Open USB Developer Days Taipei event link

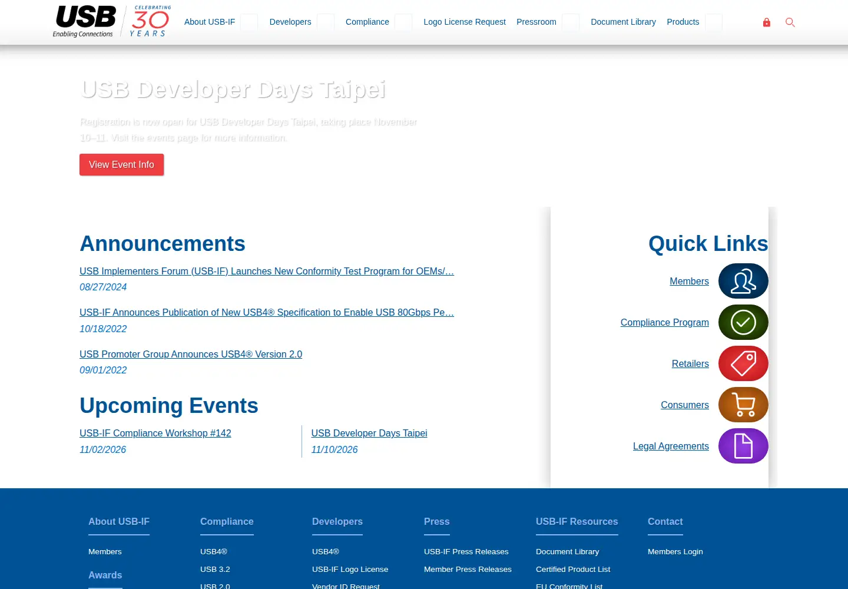pyautogui.click(x=369, y=434)
